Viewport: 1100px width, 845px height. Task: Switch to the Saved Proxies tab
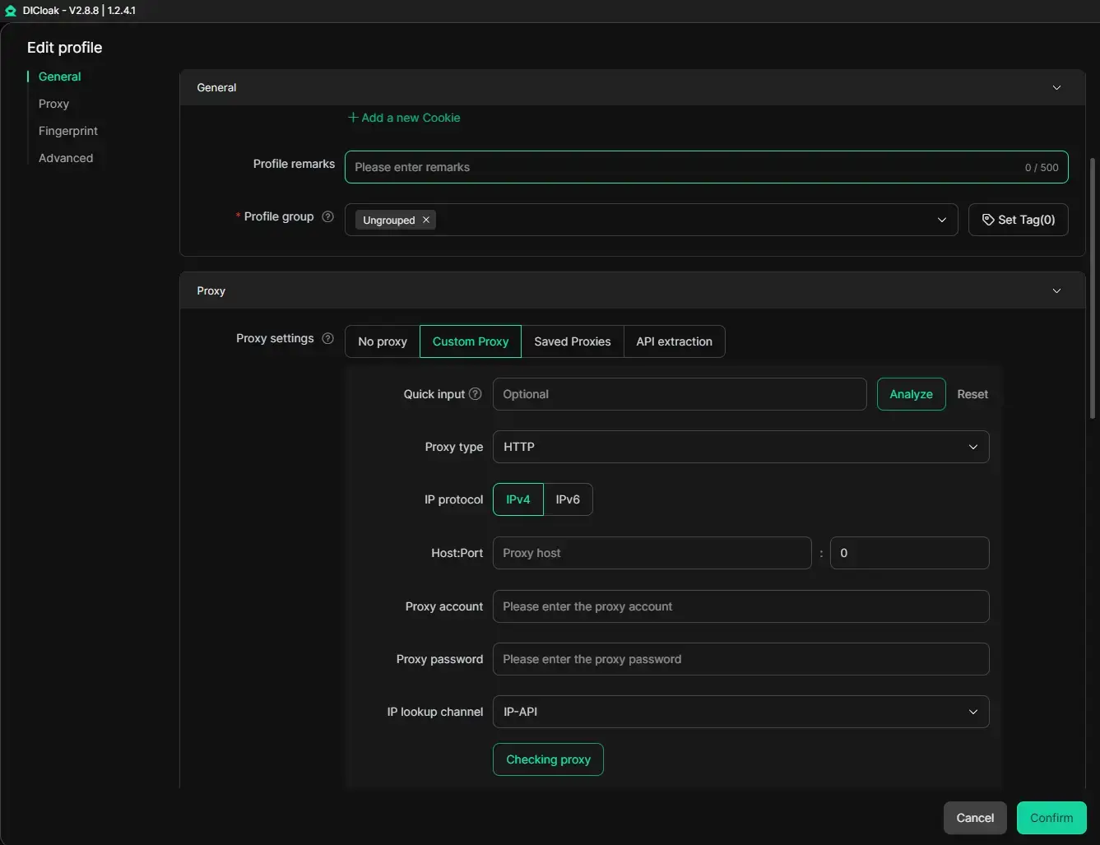[x=573, y=341]
